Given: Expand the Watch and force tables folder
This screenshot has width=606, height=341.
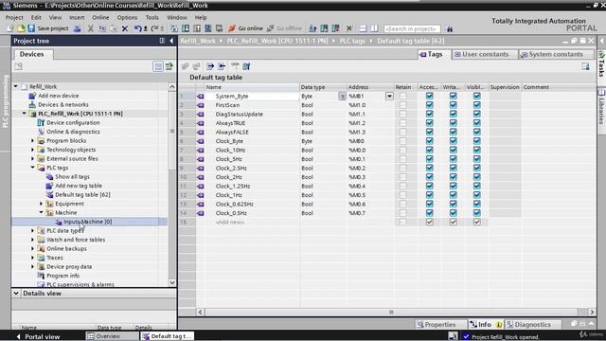Looking at the screenshot, I should (x=33, y=240).
